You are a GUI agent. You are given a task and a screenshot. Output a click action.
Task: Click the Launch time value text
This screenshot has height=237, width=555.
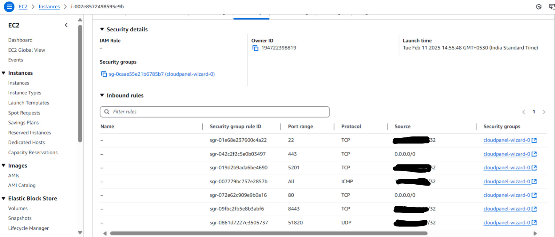point(470,48)
